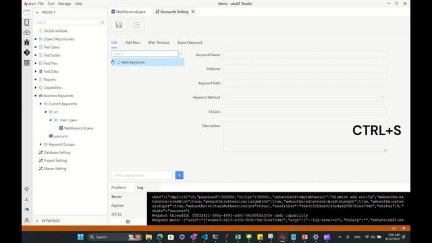This screenshot has width=432, height=243.
Task: Open File Explorer from the taskbar
Action: click(x=148, y=237)
